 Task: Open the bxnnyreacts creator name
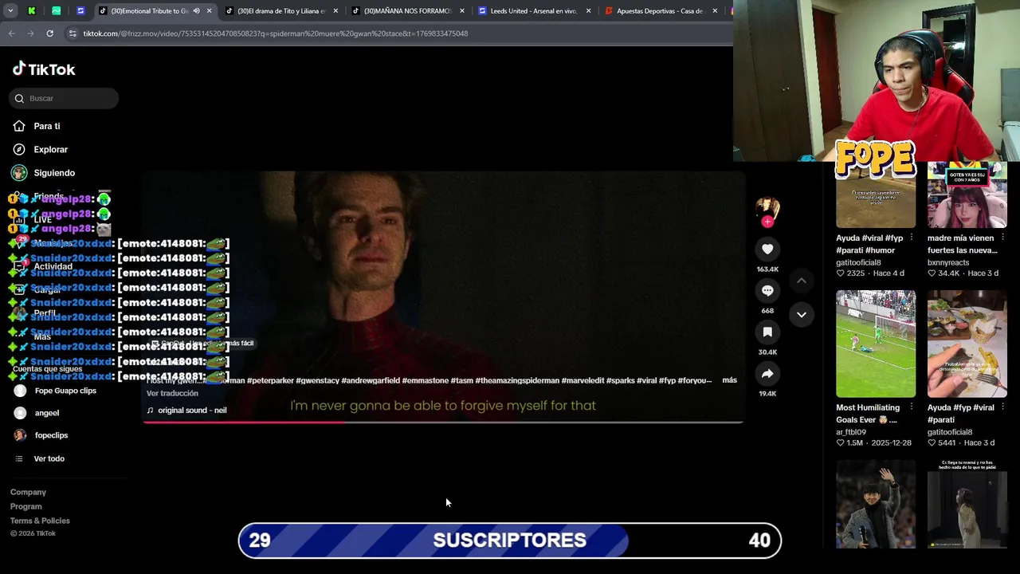948,262
